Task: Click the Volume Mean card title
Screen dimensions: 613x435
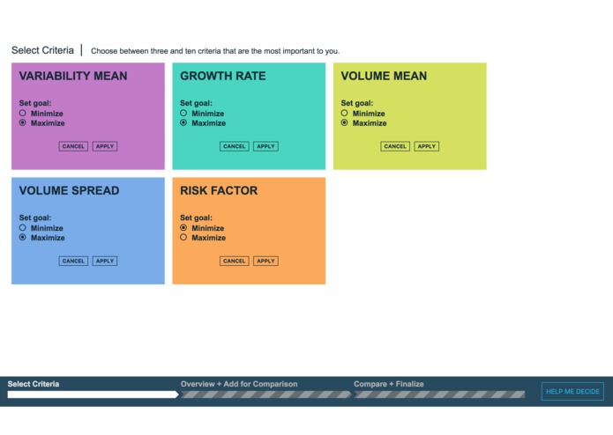Action: click(384, 76)
